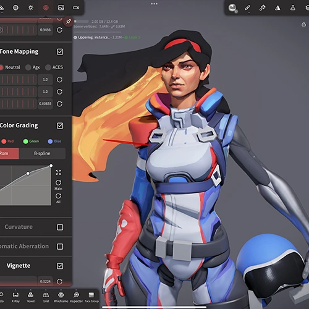
Task: Click the slider beside 0.00655 value
Action: tap(19, 104)
